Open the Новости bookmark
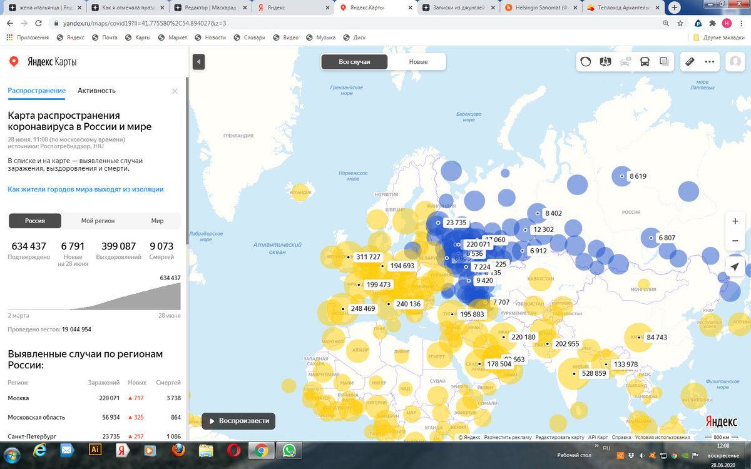The image size is (751, 469). pyautogui.click(x=210, y=38)
